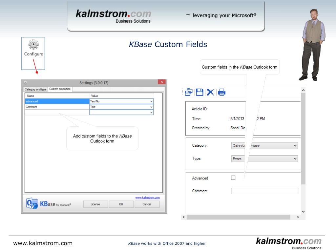336x252 pixels.
Task: Click the horizontal scrollbar right arrow
Action: tap(298, 217)
